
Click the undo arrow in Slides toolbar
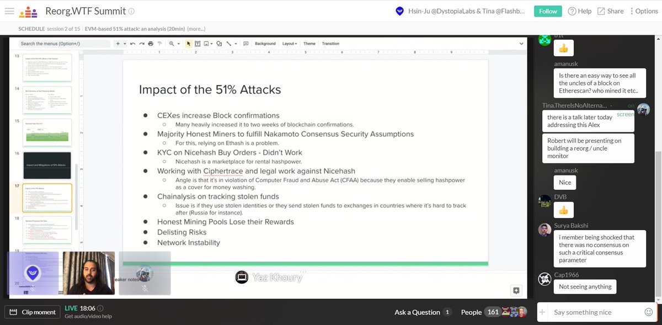point(134,44)
